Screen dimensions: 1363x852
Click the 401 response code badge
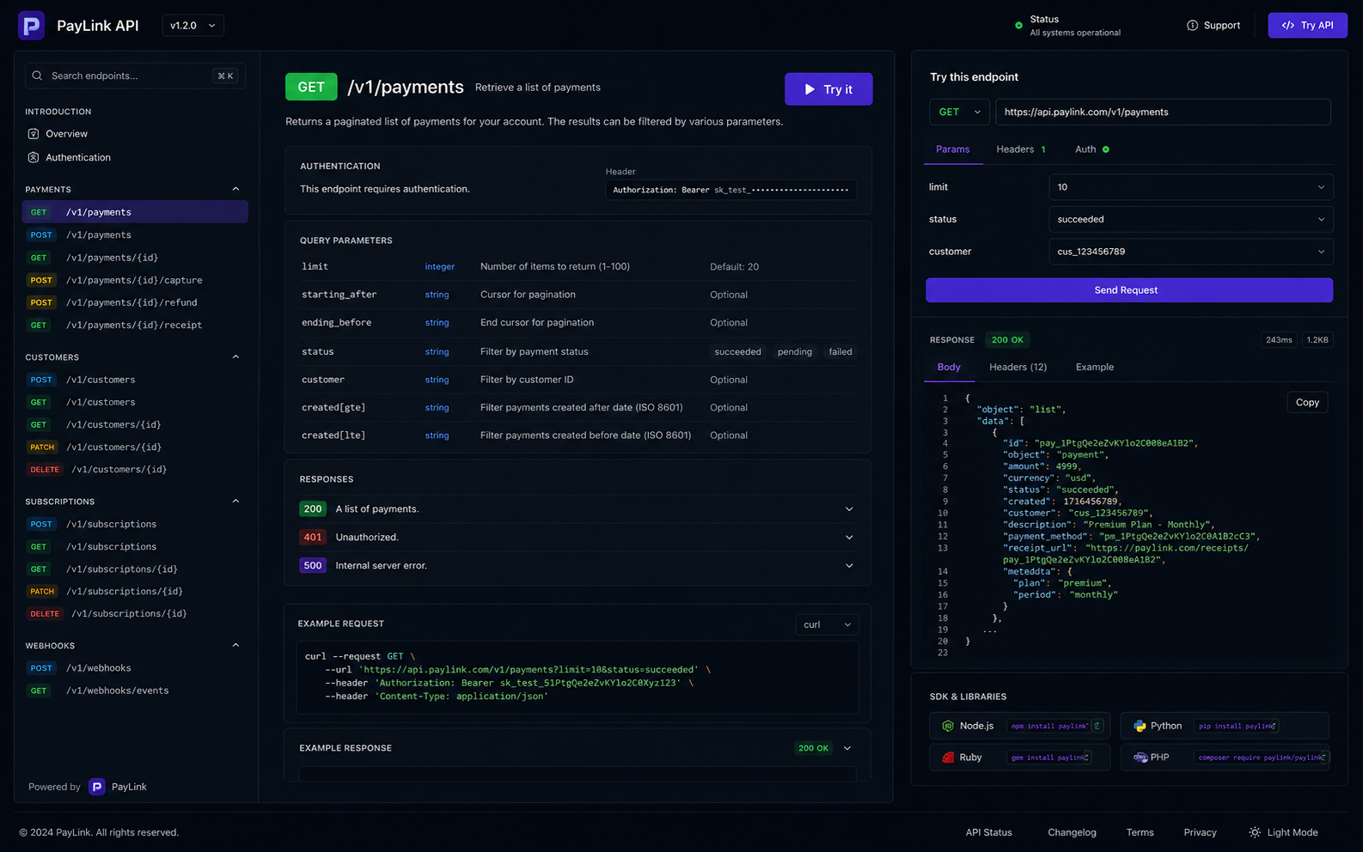(x=313, y=538)
